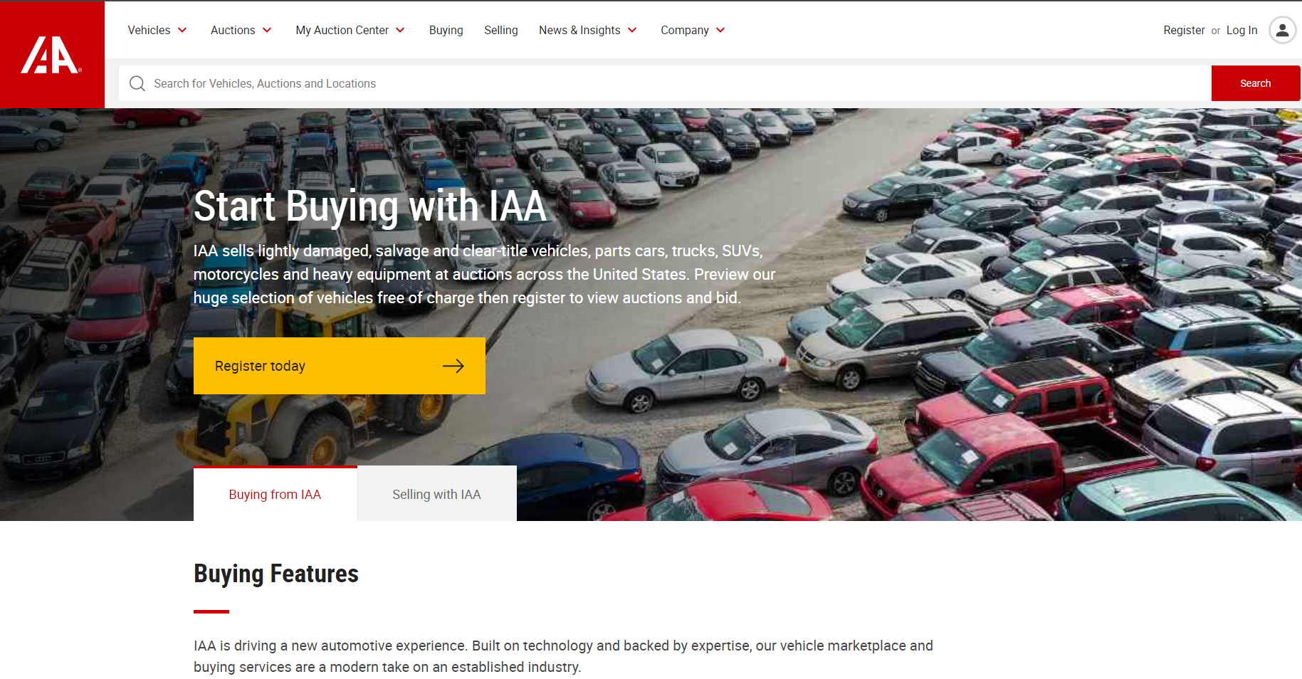Select the Buying from IAA tab
1302x679 pixels.
point(275,493)
